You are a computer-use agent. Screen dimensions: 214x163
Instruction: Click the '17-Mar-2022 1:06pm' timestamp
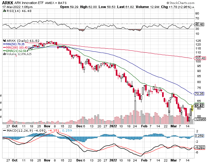click(17, 7)
